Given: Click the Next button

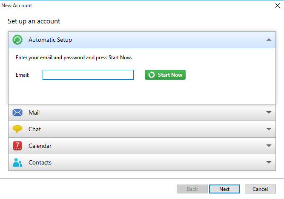Looking at the screenshot, I should 224,189.
